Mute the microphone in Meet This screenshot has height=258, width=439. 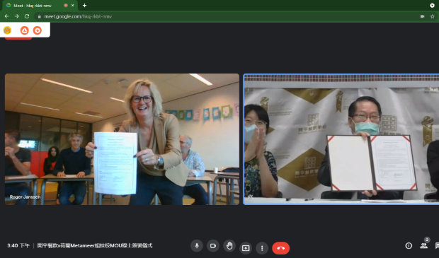coord(197,246)
